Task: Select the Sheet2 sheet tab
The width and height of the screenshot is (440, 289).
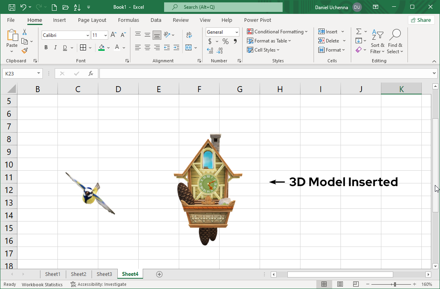Action: point(78,274)
